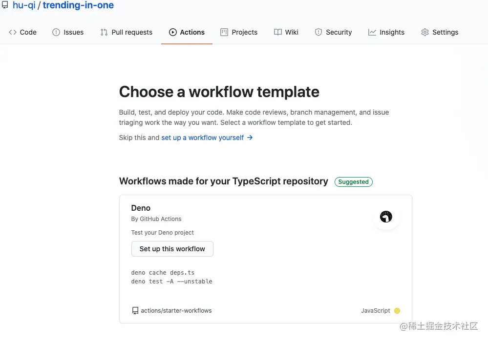Go to the Security tab

pyautogui.click(x=333, y=32)
